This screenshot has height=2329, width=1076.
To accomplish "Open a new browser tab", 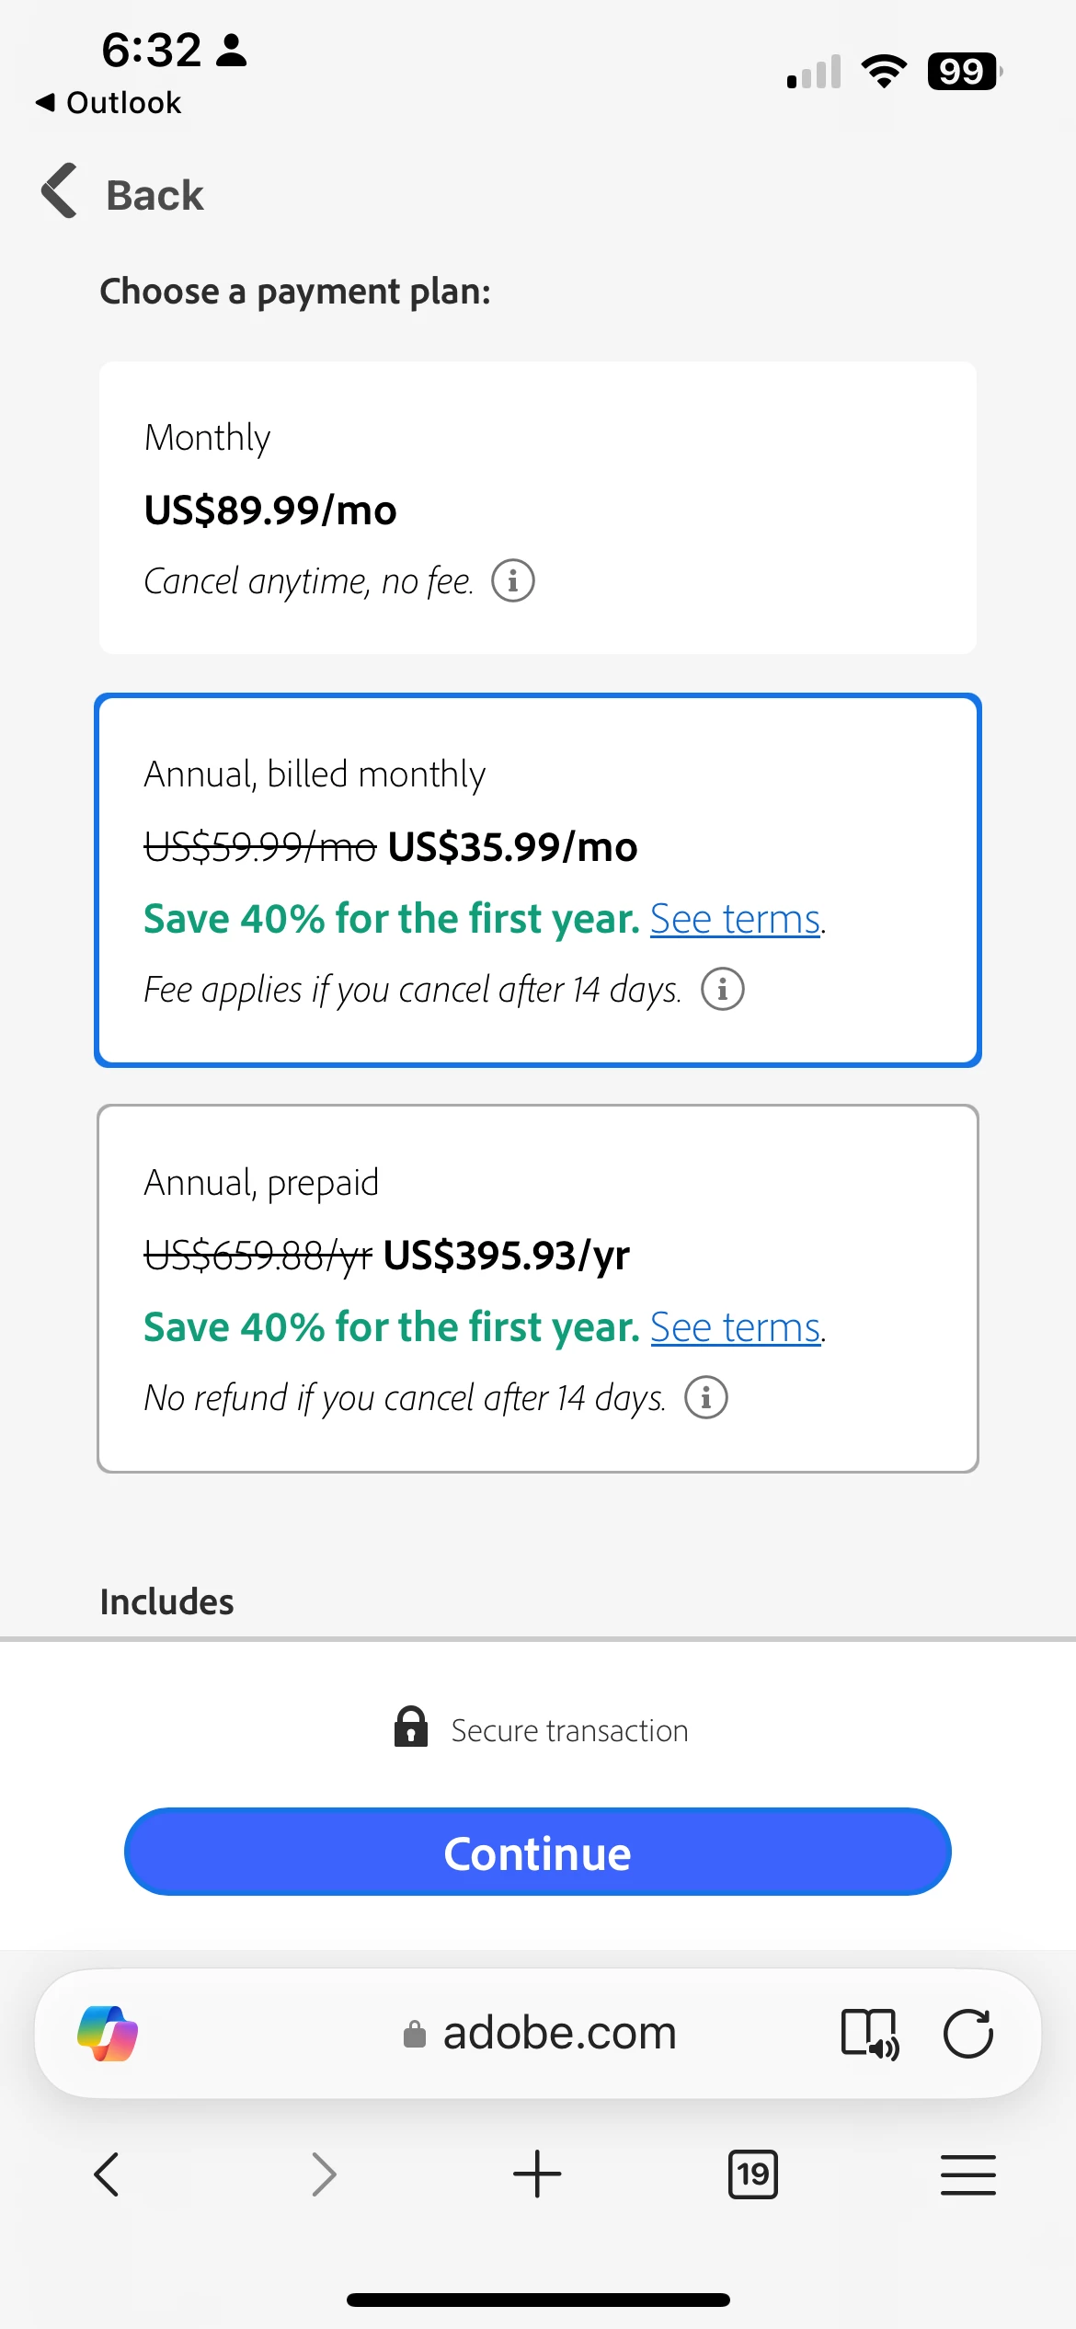I will 537,2174.
